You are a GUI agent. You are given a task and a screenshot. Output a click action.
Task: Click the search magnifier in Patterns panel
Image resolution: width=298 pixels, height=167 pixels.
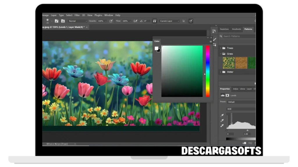tap(221, 36)
